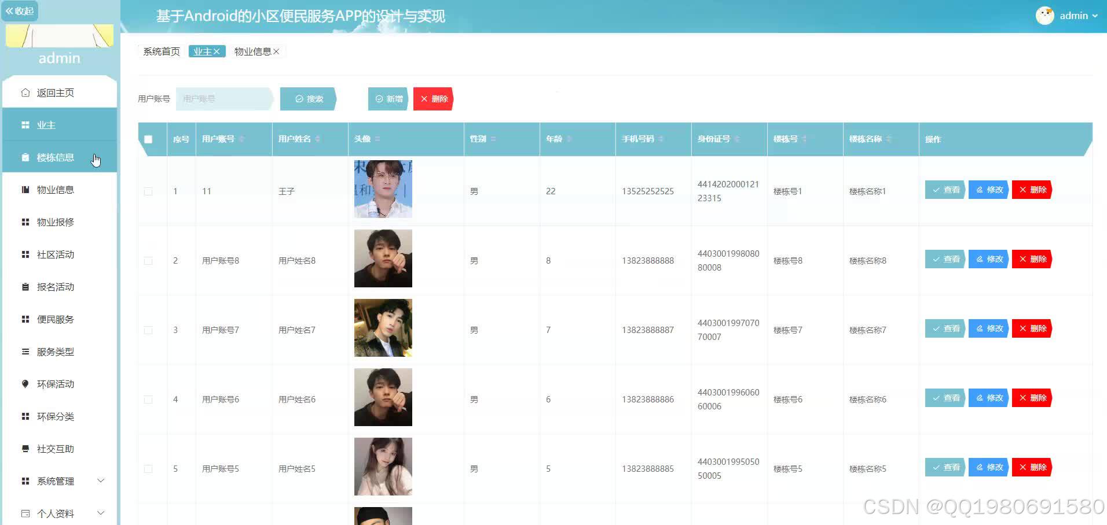Click the red 删除 button in toolbar
1107x525 pixels.
(434, 99)
